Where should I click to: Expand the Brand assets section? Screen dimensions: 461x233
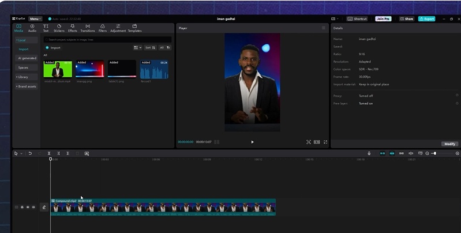26,87
